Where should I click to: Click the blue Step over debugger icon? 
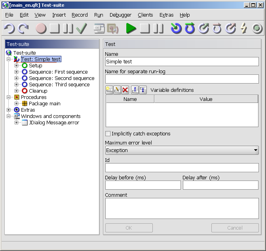[x=190, y=28]
